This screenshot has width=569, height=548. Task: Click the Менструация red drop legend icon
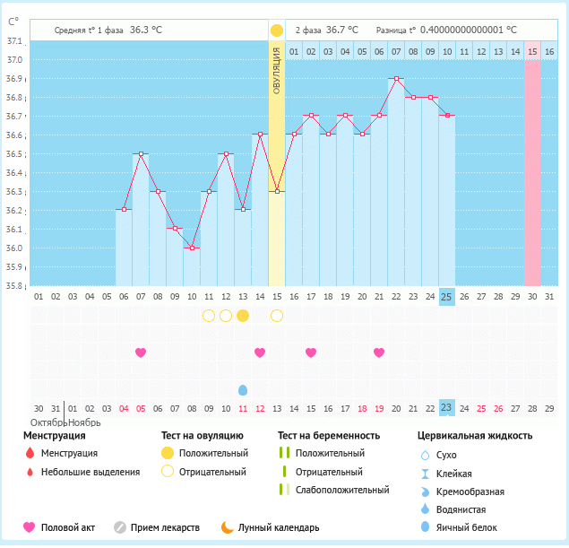30,454
